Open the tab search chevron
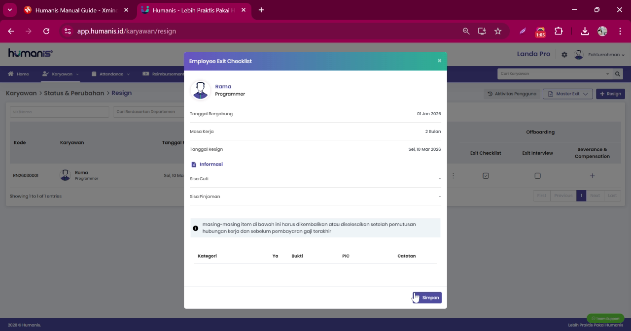The image size is (631, 331). coord(9,10)
